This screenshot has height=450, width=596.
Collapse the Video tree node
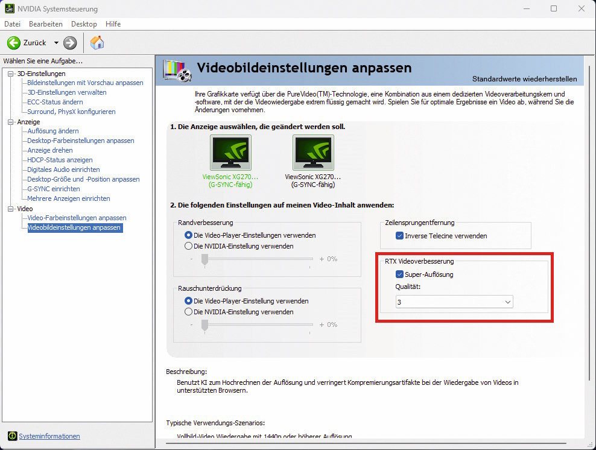(x=11, y=209)
